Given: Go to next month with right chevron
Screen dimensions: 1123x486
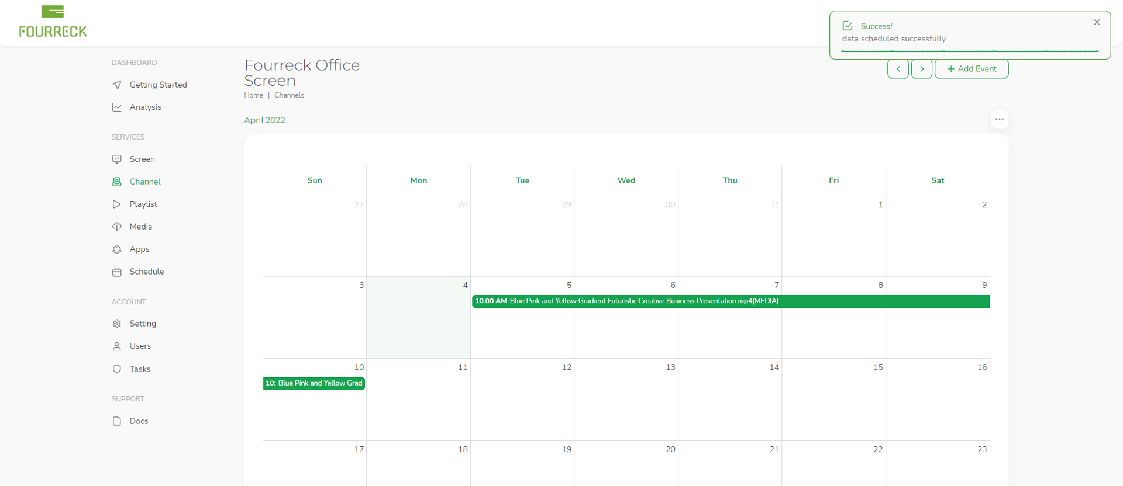Looking at the screenshot, I should [x=922, y=69].
